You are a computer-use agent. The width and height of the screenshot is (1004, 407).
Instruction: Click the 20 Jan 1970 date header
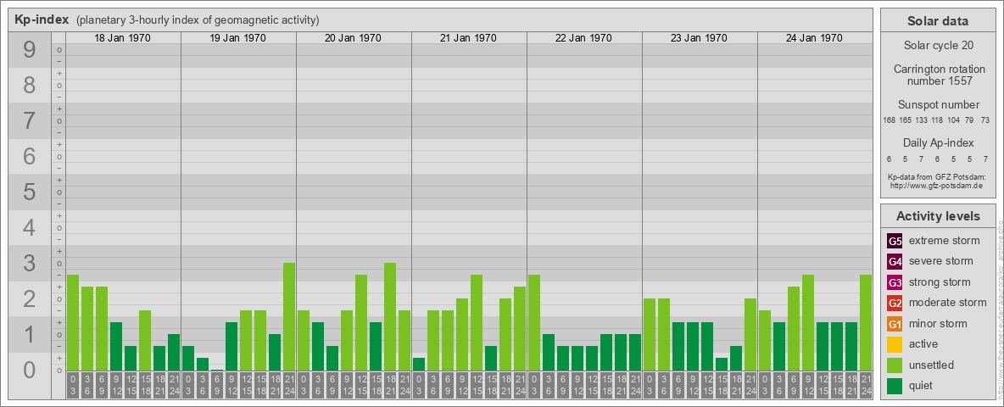pyautogui.click(x=354, y=38)
